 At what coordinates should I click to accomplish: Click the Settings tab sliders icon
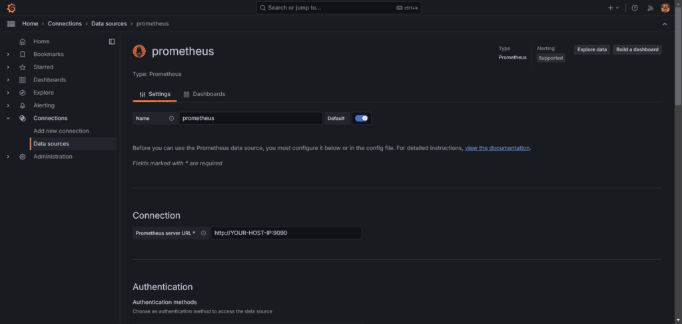point(143,94)
